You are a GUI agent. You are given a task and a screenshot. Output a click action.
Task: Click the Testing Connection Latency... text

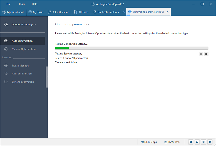pos(72,44)
